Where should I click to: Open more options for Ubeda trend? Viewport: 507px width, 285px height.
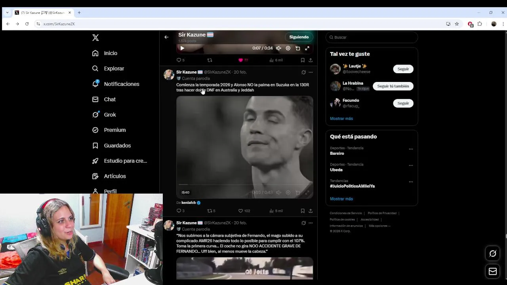(x=411, y=165)
